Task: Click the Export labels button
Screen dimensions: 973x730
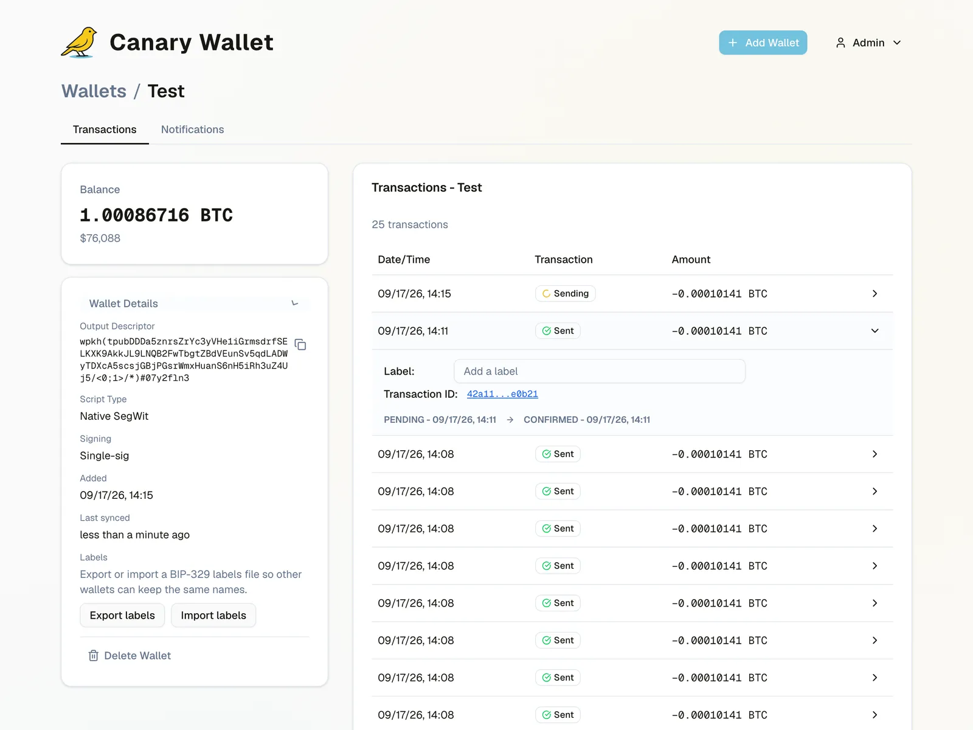Action: tap(122, 615)
